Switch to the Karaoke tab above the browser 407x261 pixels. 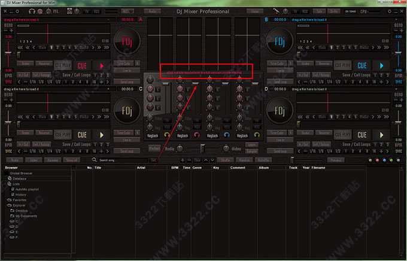coord(53,160)
